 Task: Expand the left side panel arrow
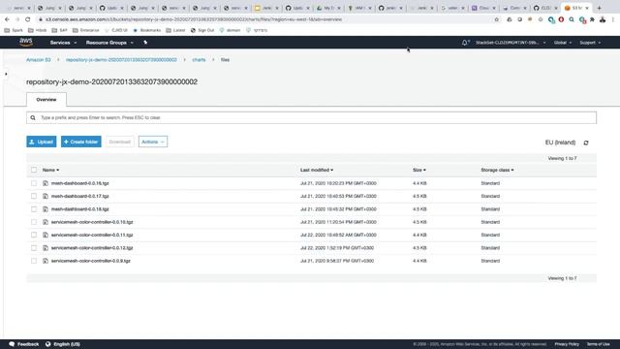point(6,74)
